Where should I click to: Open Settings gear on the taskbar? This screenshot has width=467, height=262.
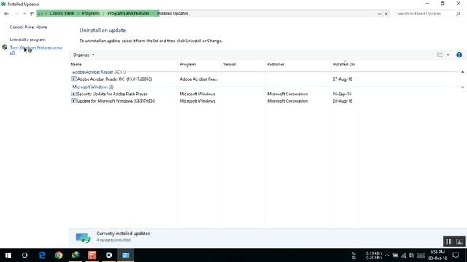click(109, 255)
